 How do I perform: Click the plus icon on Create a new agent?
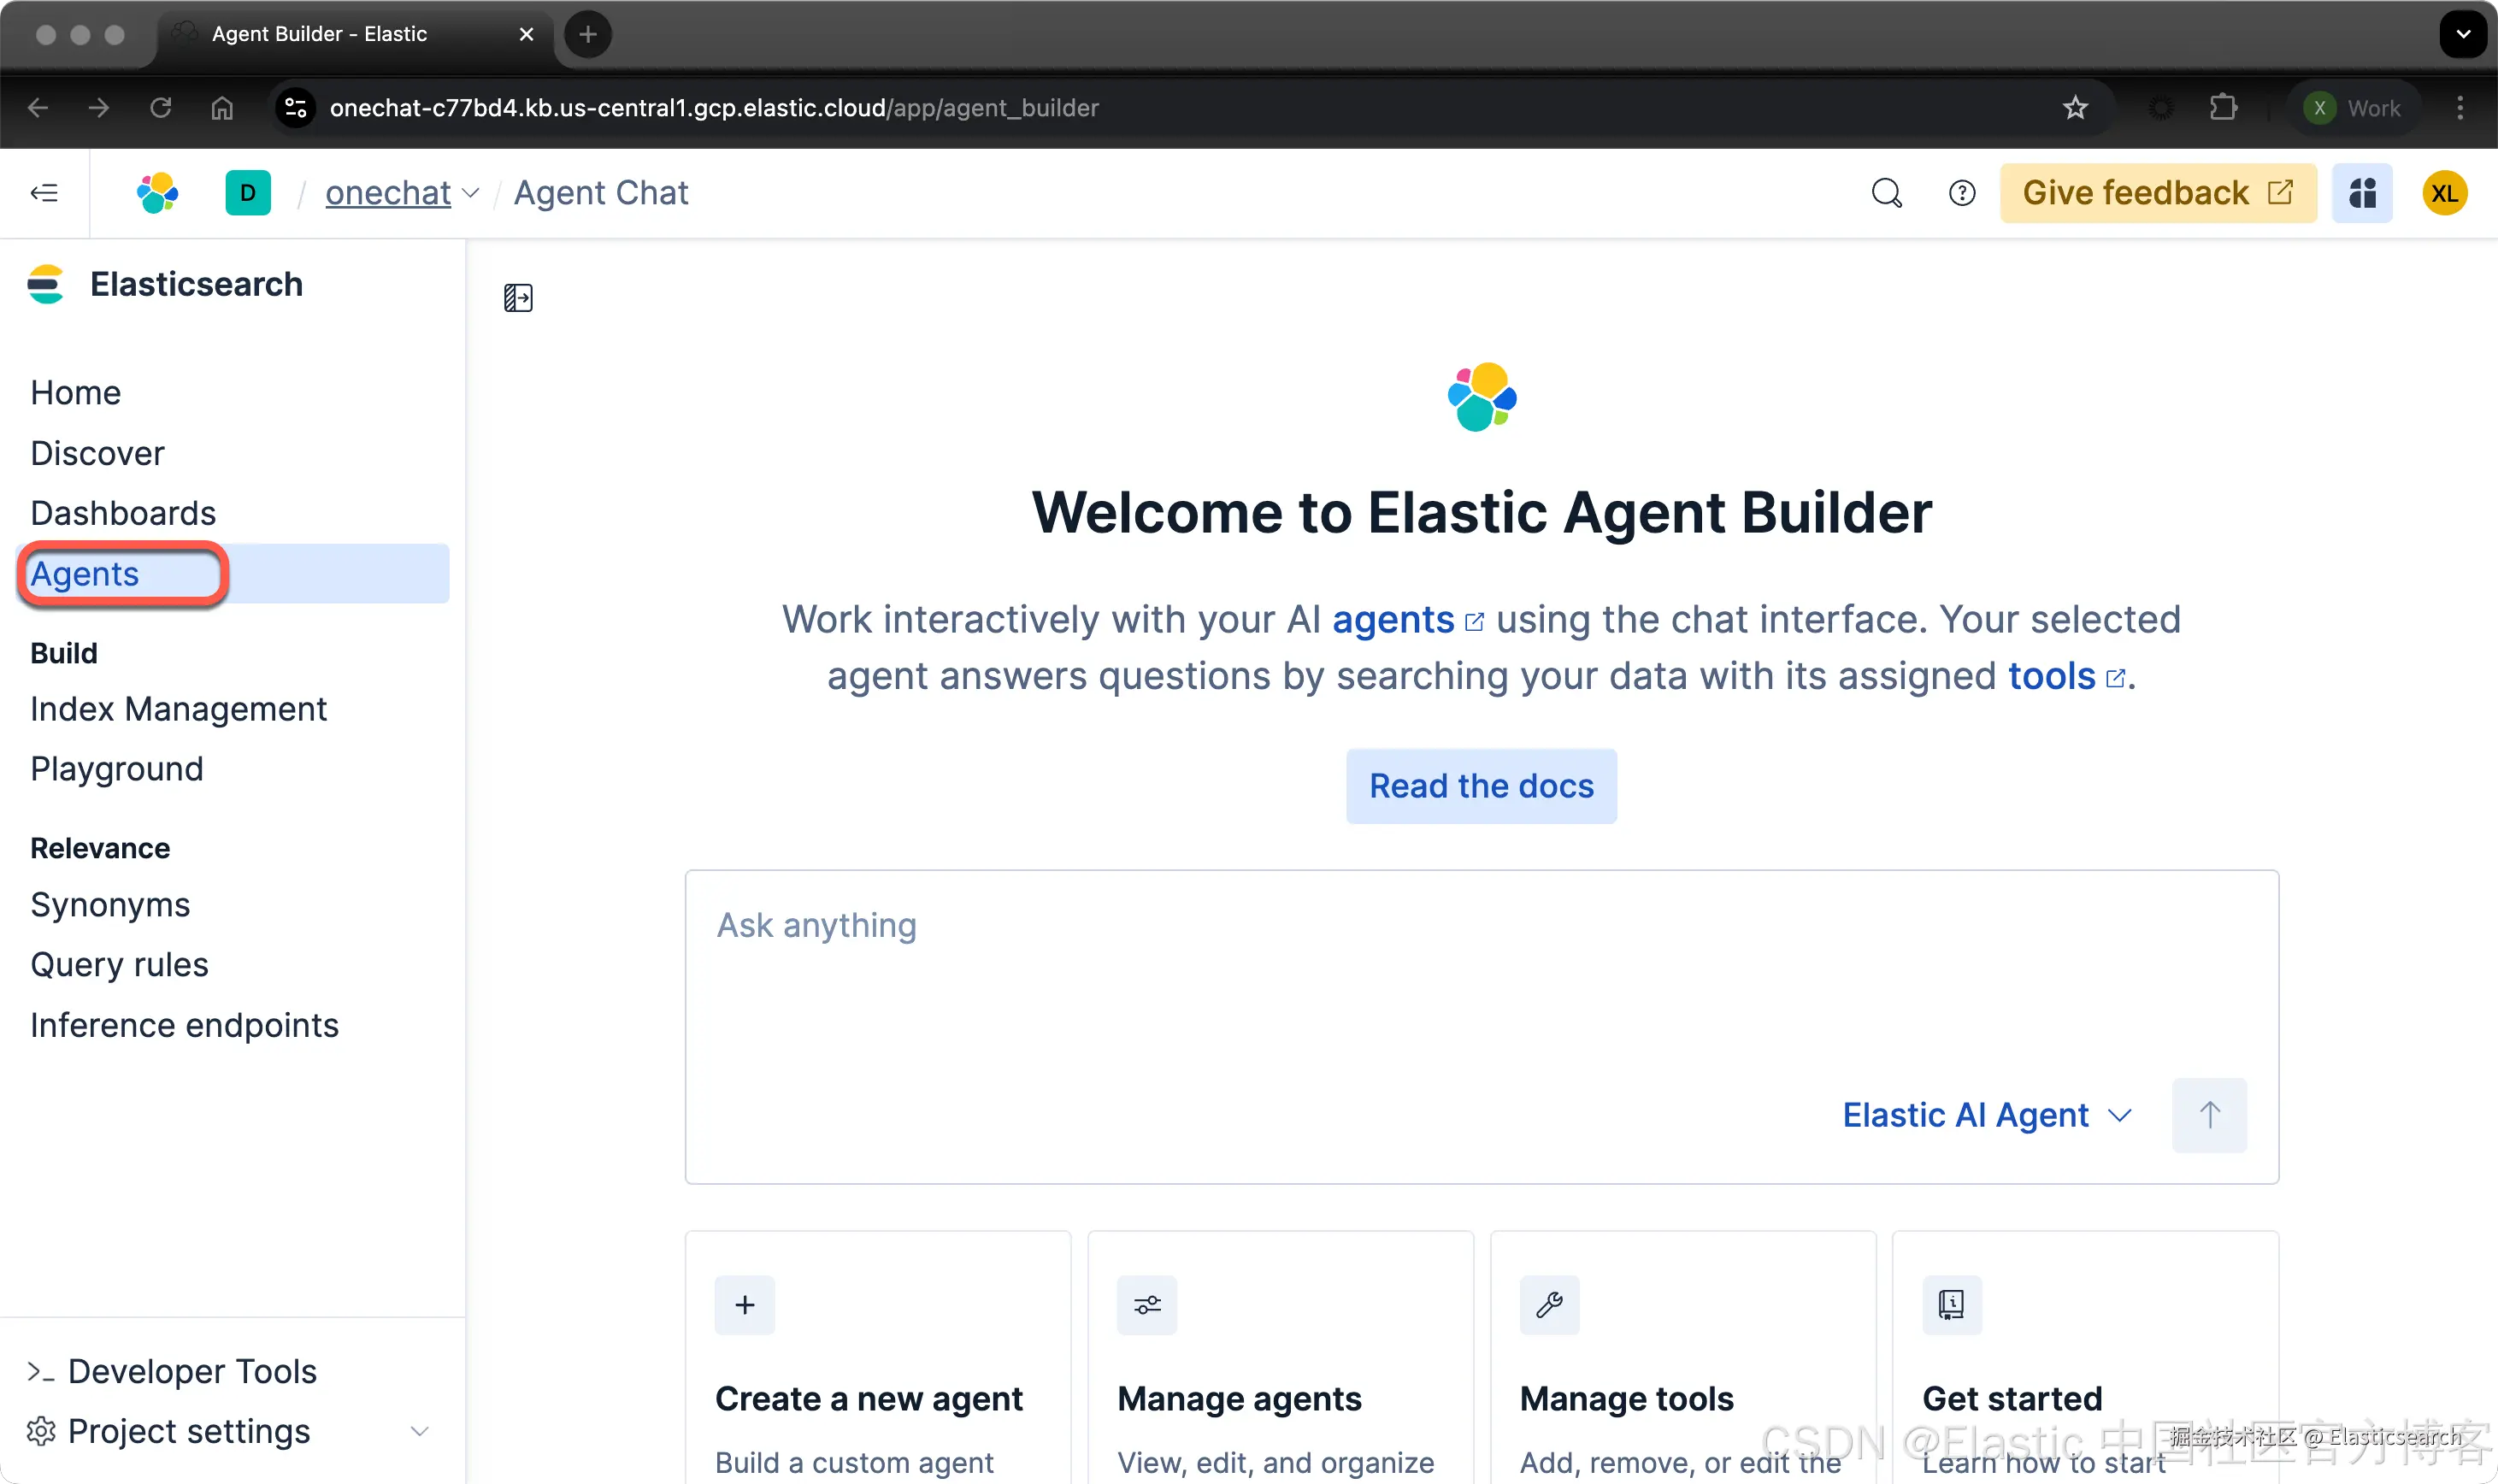tap(745, 1305)
